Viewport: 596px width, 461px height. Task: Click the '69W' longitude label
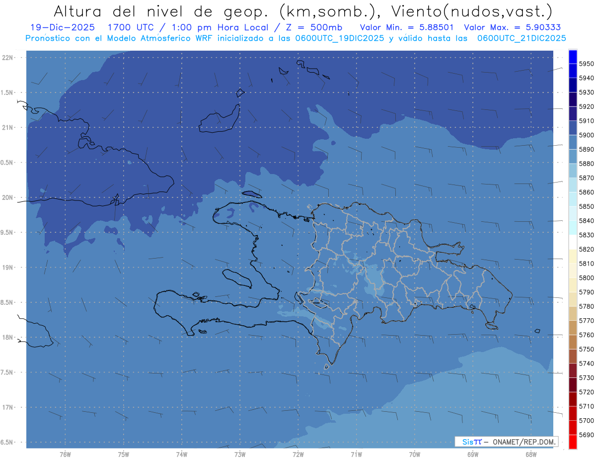[x=473, y=455]
